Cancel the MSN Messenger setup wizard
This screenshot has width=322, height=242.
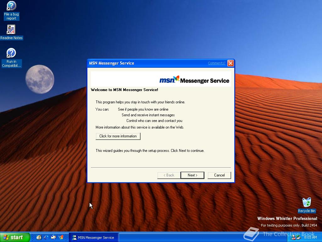click(x=219, y=175)
